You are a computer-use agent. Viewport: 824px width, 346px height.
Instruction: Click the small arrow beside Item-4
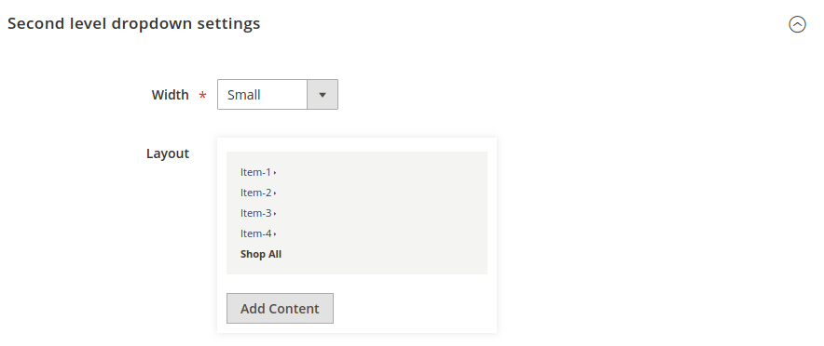pyautogui.click(x=275, y=233)
